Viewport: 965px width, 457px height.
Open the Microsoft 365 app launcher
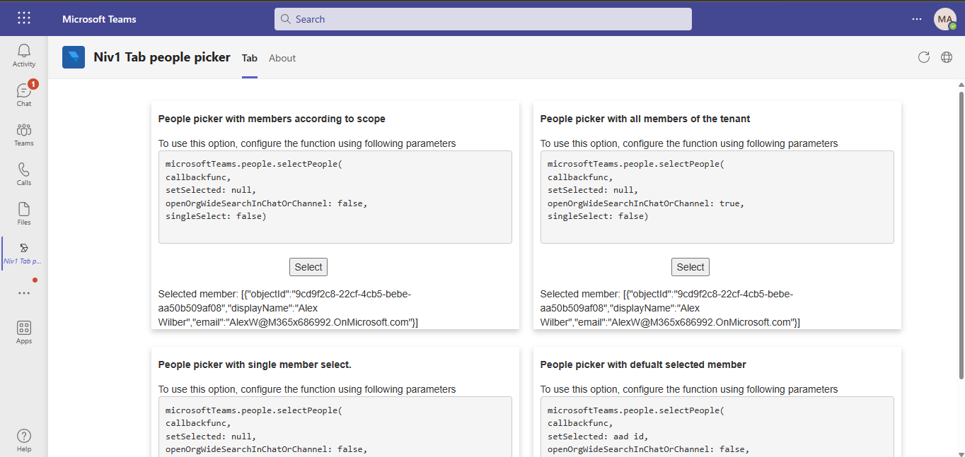(23, 18)
